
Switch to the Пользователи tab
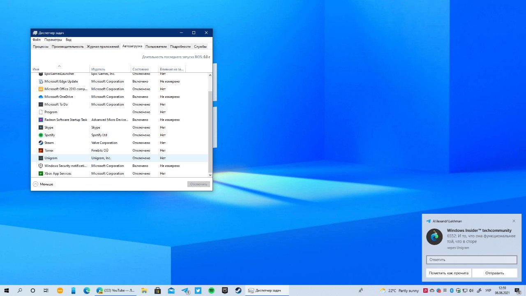click(156, 46)
